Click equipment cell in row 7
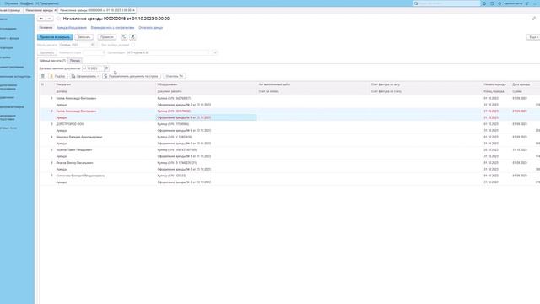Screen dimensions: 540x304 pyautogui.click(x=171, y=176)
